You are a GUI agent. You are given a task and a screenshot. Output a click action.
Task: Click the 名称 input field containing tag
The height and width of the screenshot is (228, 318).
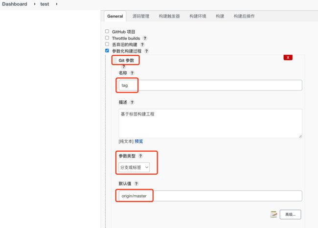pyautogui.click(x=210, y=85)
